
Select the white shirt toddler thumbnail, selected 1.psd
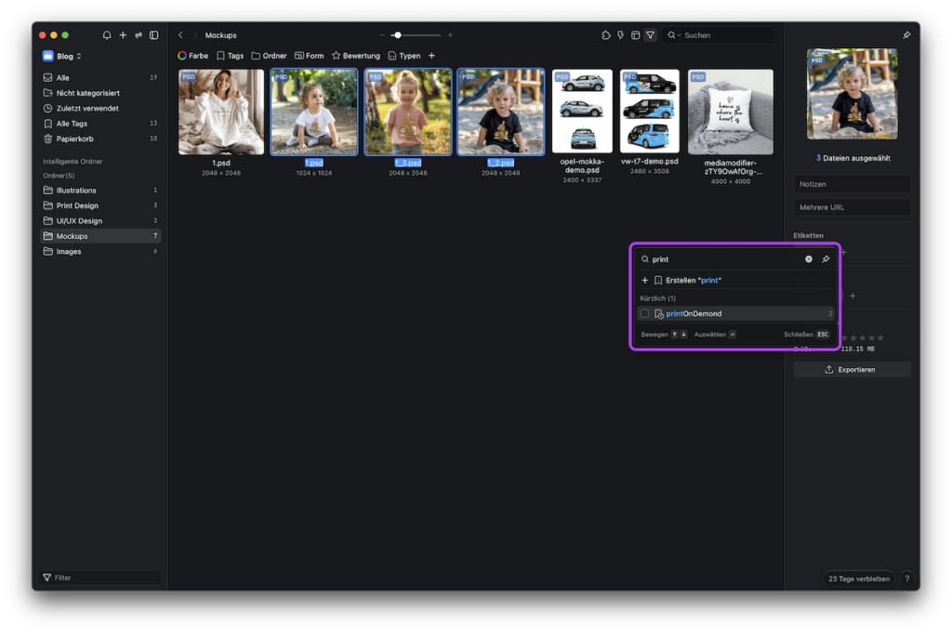point(314,112)
